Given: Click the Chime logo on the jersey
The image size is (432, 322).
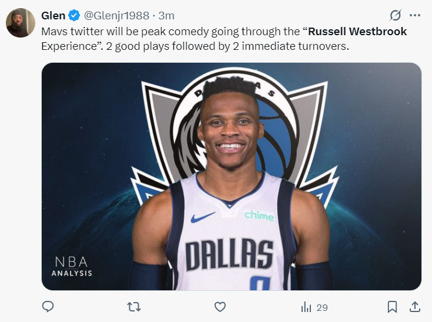Looking at the screenshot, I should point(259,215).
